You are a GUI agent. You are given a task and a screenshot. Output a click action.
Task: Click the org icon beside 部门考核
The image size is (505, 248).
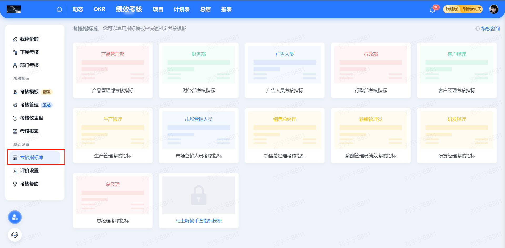pyautogui.click(x=15, y=66)
